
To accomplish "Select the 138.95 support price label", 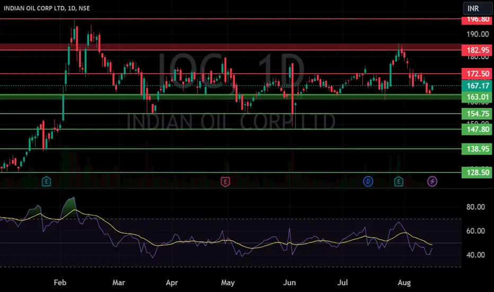I will [477, 149].
